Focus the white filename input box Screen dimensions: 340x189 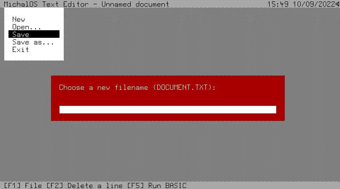pyautogui.click(x=168, y=110)
